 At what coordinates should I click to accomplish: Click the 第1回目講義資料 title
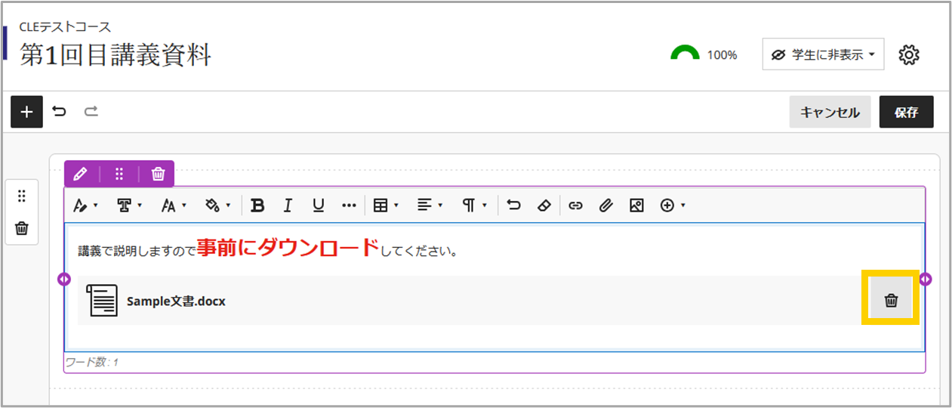point(116,54)
